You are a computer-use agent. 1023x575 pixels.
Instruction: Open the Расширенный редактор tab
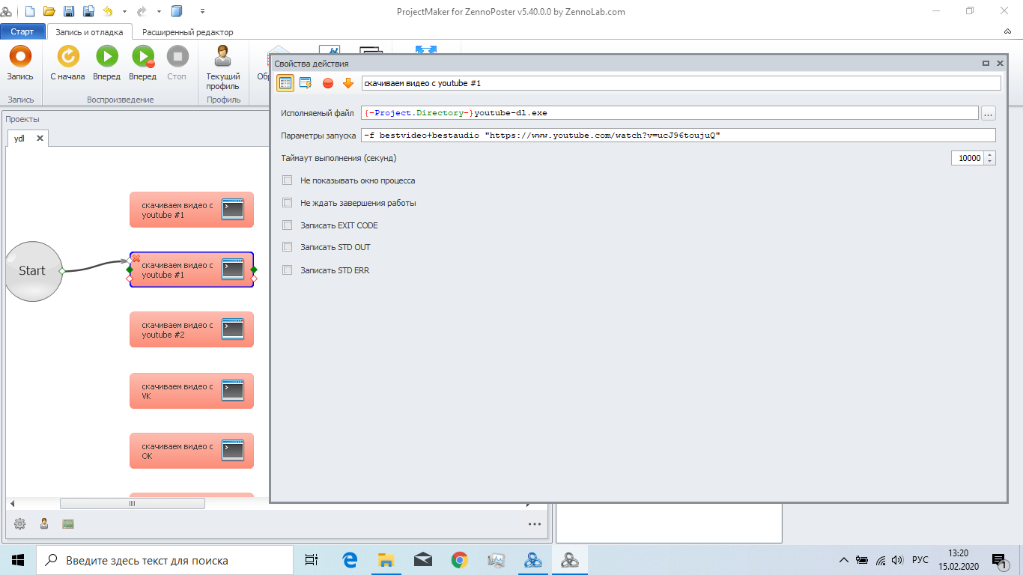188,32
